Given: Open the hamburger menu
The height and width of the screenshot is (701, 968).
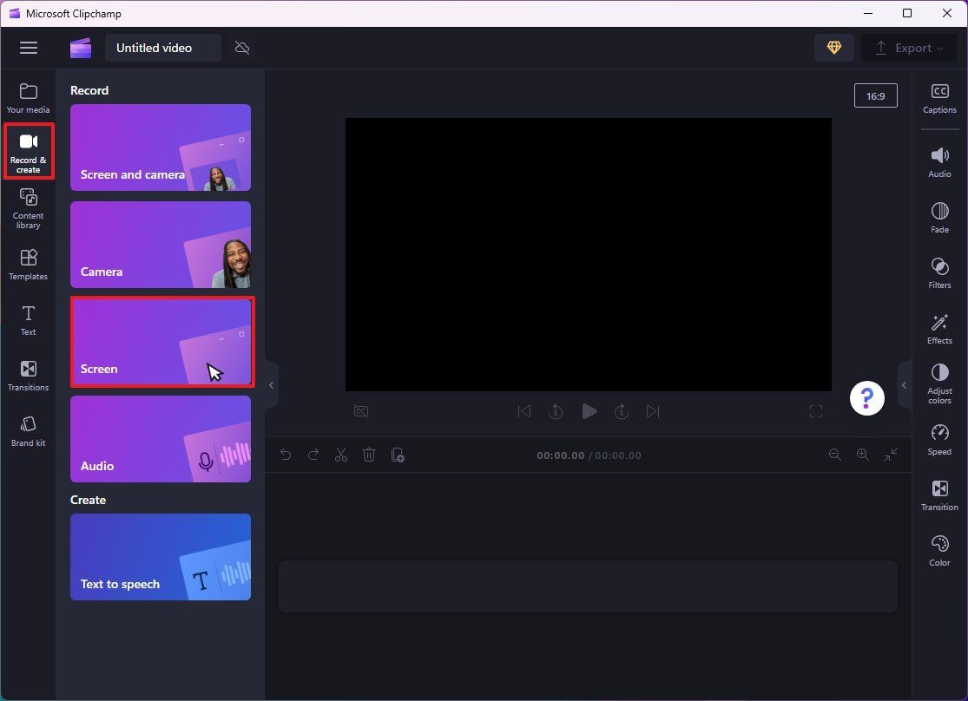Looking at the screenshot, I should pos(29,48).
